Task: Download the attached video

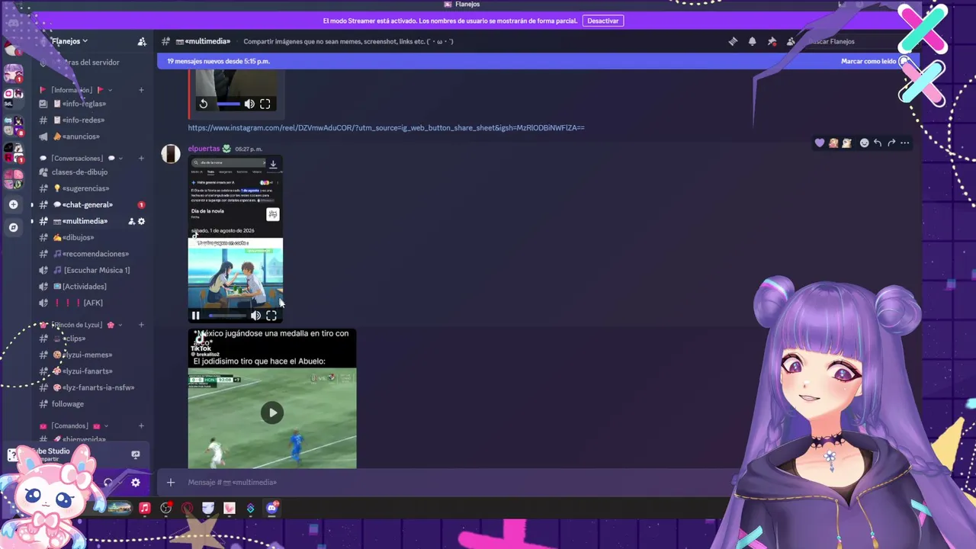Action: [x=273, y=164]
